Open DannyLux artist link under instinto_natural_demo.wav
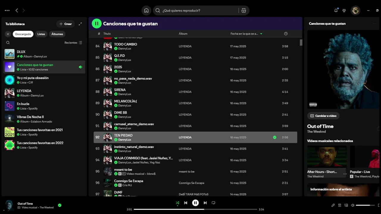 tap(124, 151)
